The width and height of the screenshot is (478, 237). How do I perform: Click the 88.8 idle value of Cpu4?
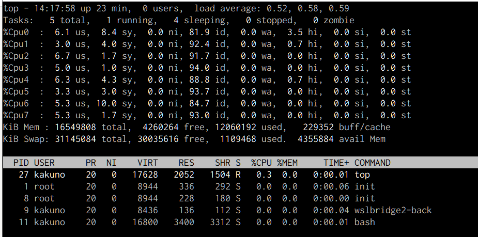[199, 80]
